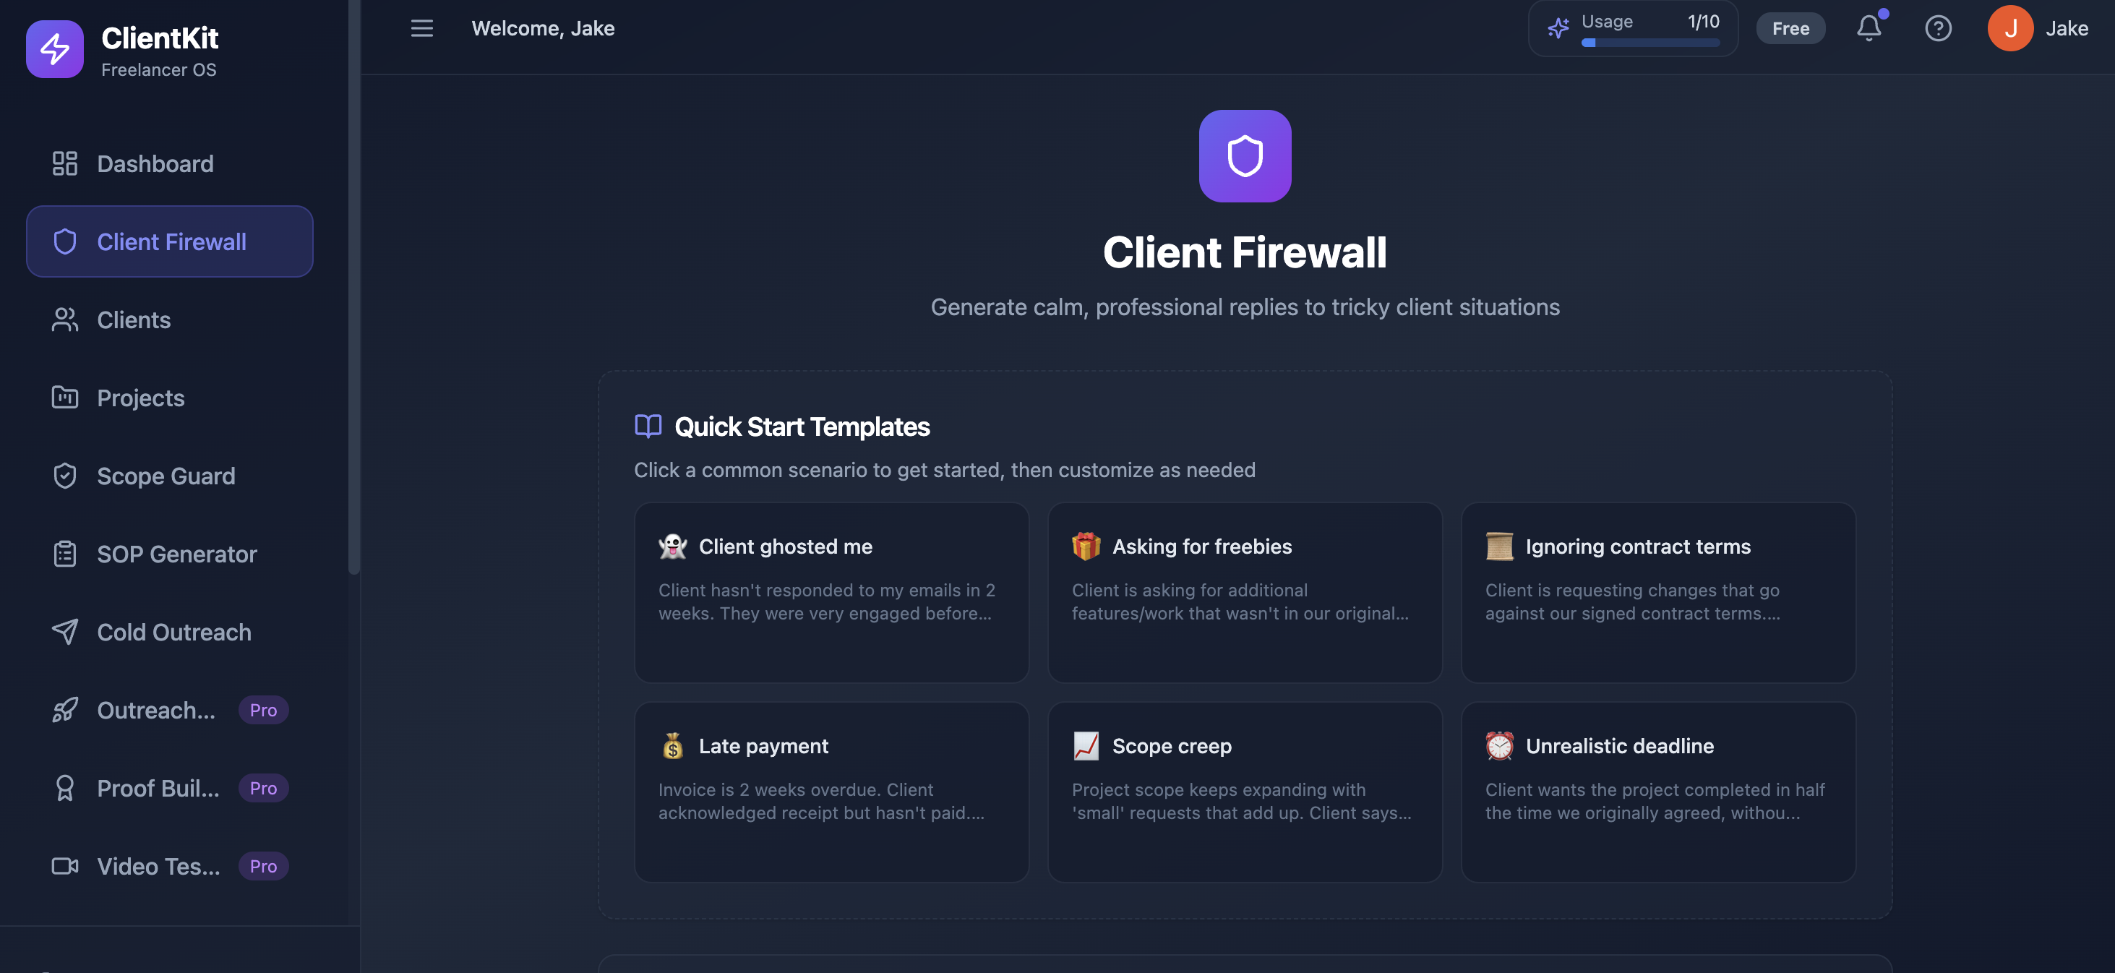Click the Outreach rocket icon
The width and height of the screenshot is (2115, 973).
(x=65, y=709)
